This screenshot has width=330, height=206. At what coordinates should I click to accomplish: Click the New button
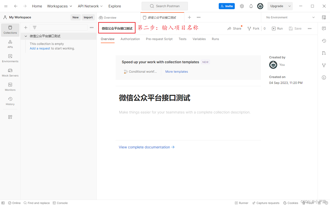(76, 17)
